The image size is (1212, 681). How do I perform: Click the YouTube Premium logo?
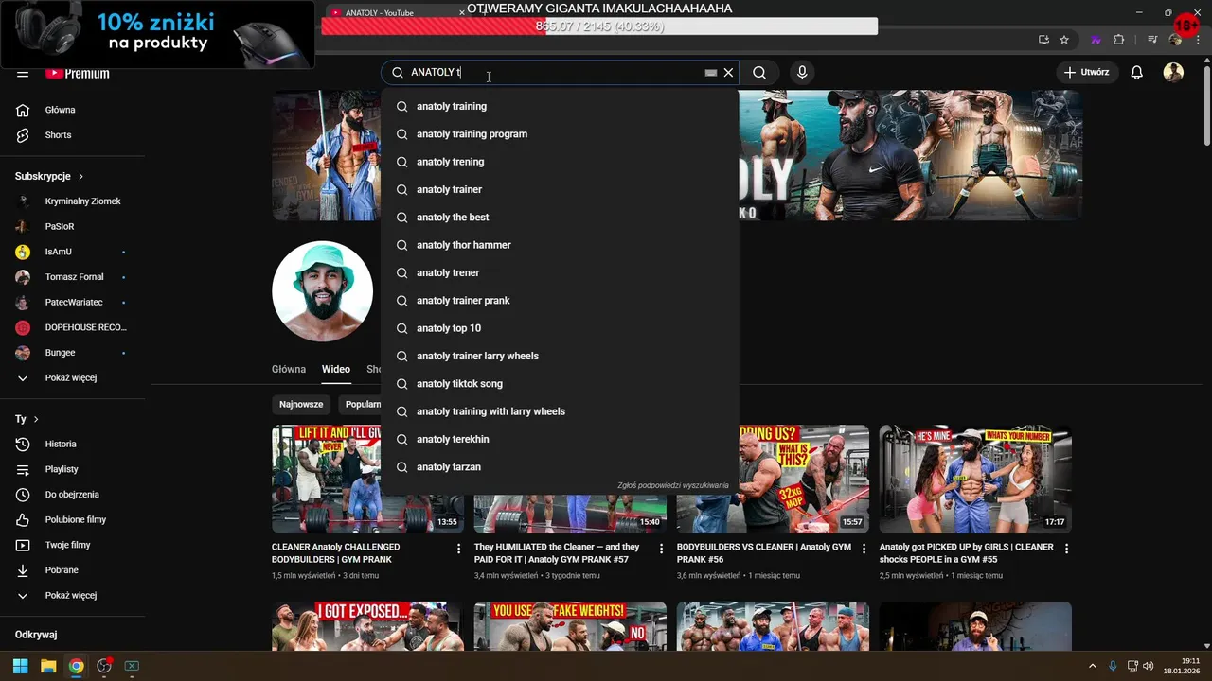click(78, 74)
